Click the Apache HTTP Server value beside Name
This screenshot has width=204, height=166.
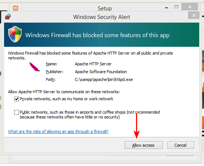(93, 64)
